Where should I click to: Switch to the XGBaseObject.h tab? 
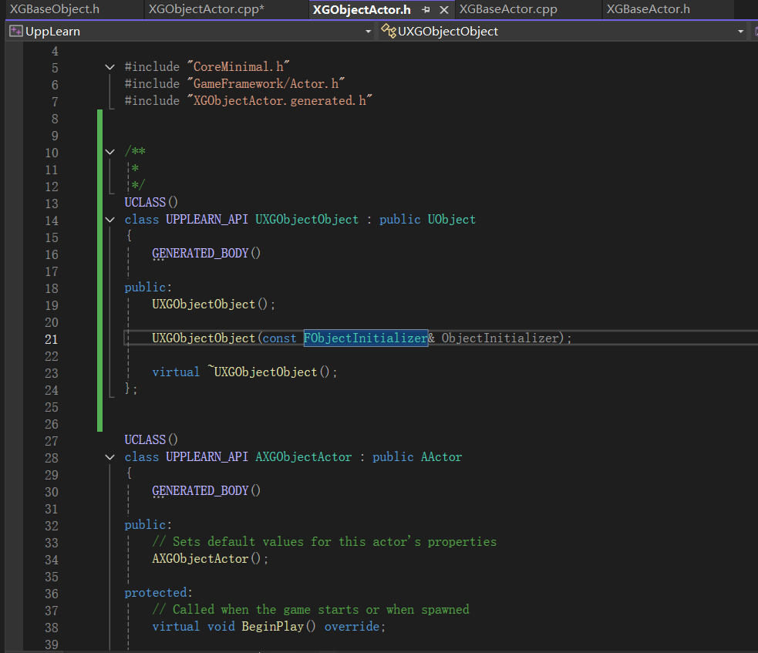click(x=55, y=9)
